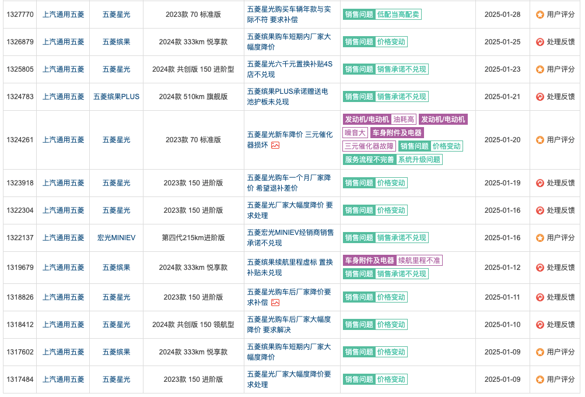Click 价格变动 tag in row 1326879

click(x=391, y=42)
